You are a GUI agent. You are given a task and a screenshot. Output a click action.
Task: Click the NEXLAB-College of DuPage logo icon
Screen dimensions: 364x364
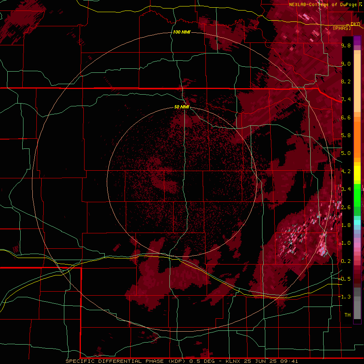point(360,4)
